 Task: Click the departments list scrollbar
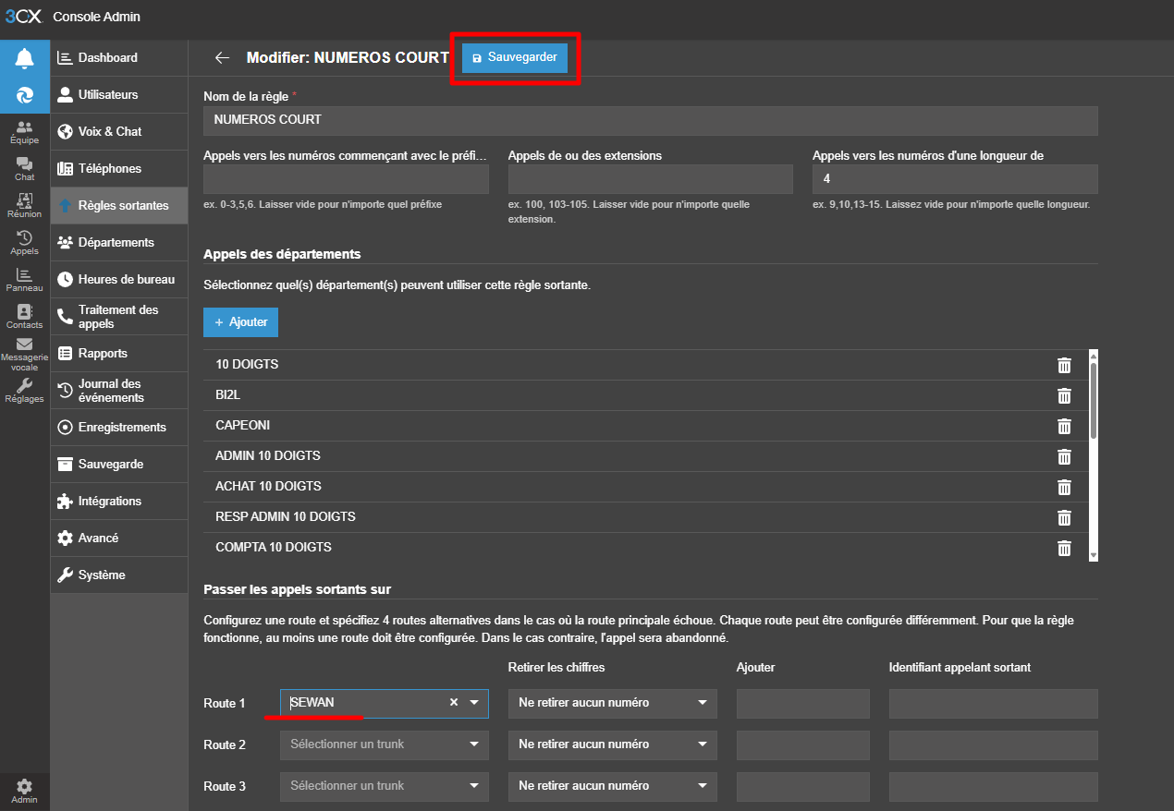1094,399
